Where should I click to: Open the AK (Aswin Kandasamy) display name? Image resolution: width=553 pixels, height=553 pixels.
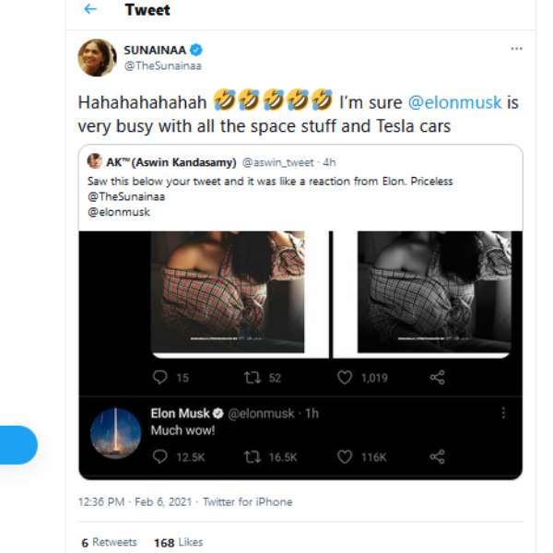click(x=171, y=162)
